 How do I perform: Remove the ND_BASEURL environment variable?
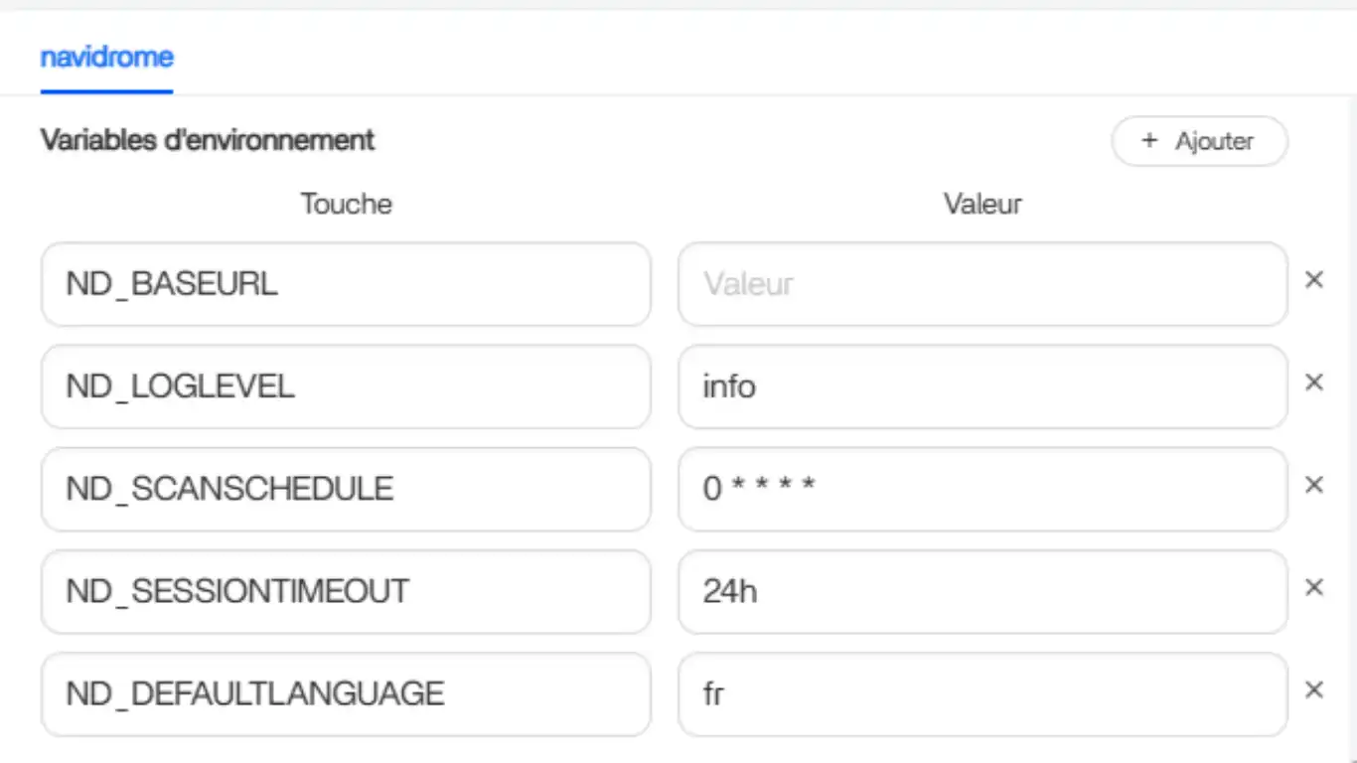1314,281
